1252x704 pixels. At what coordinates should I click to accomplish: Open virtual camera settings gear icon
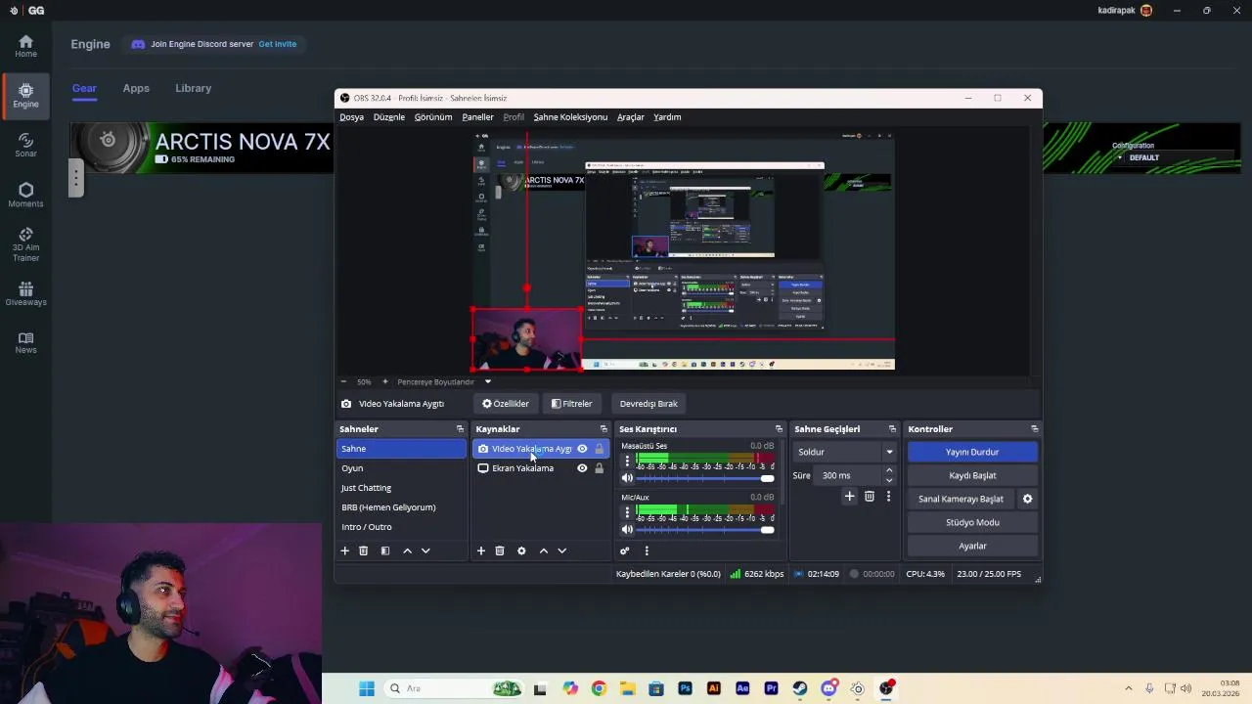click(1027, 499)
